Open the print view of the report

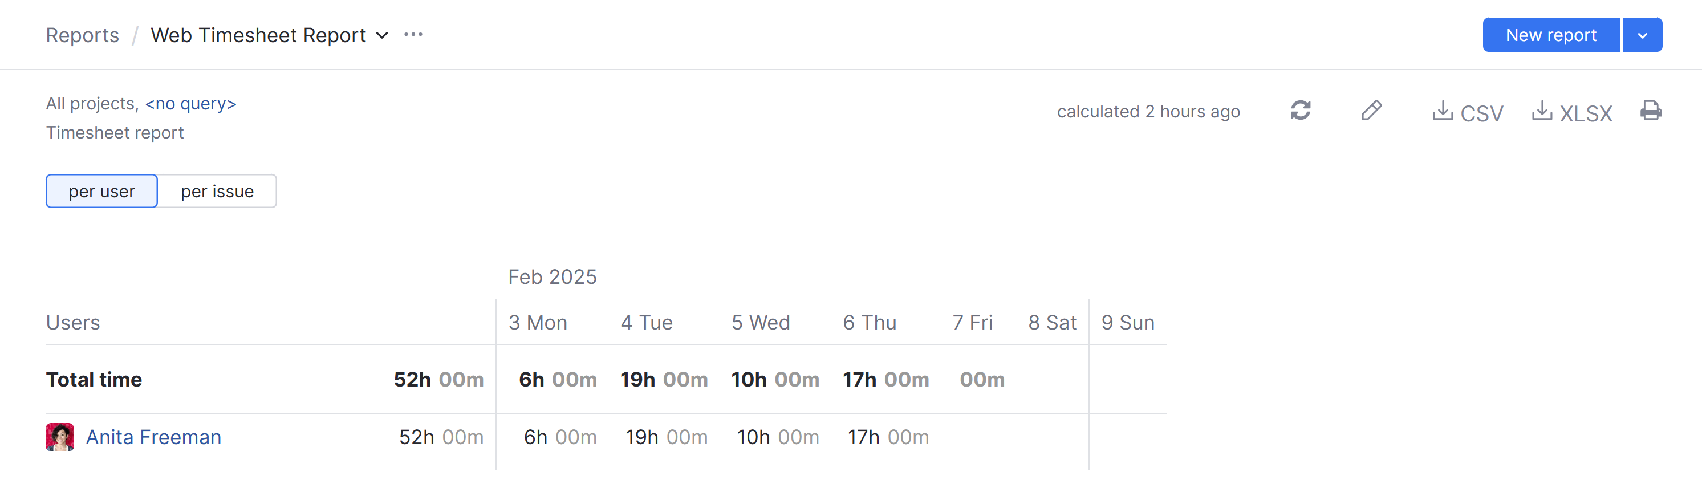tap(1651, 111)
